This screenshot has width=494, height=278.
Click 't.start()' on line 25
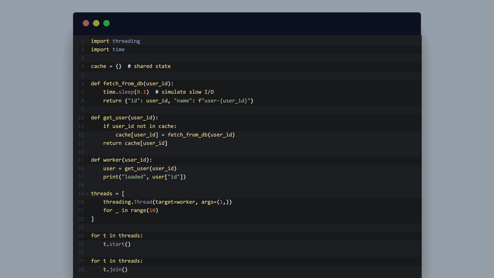[117, 244]
